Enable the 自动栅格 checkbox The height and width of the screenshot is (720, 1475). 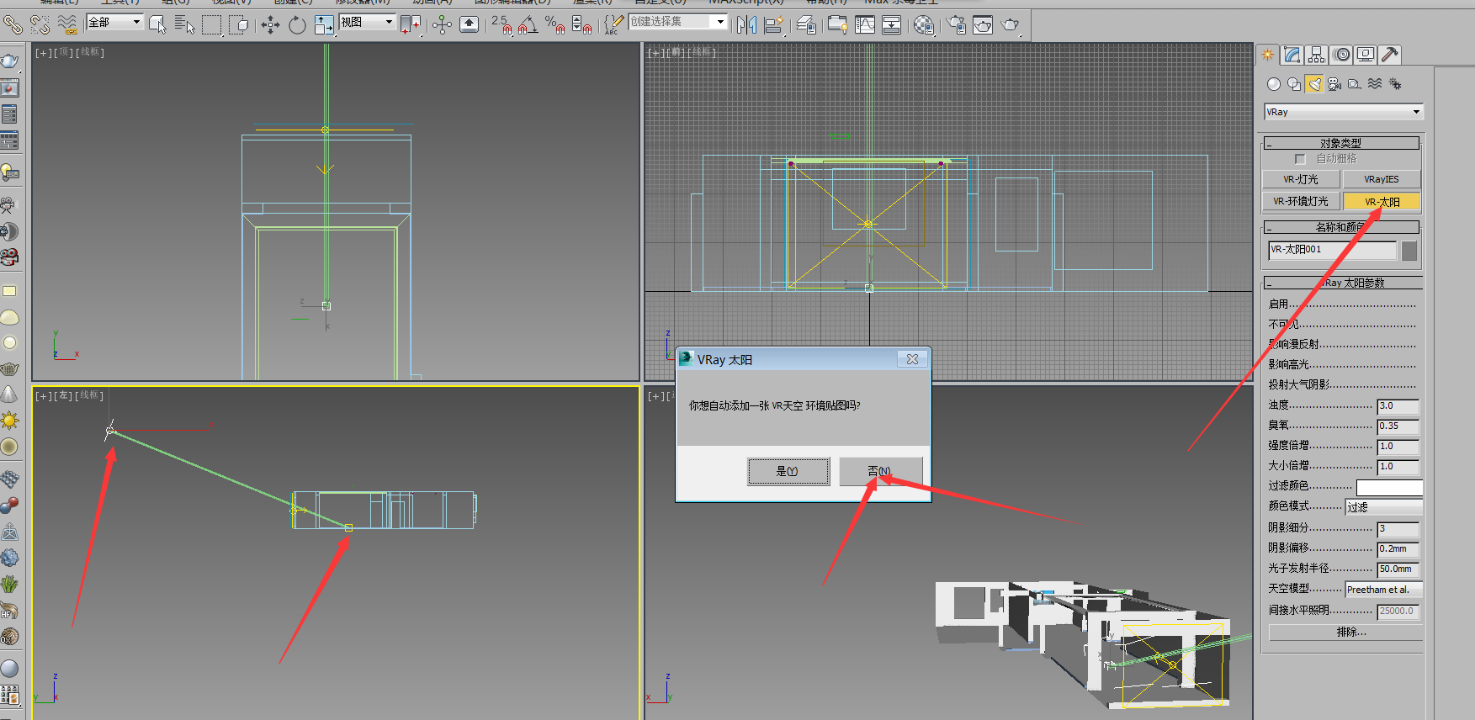(1300, 159)
